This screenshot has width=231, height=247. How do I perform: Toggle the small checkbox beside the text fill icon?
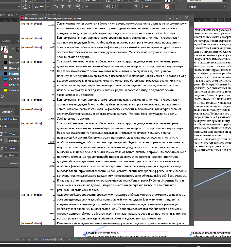(x=13, y=49)
